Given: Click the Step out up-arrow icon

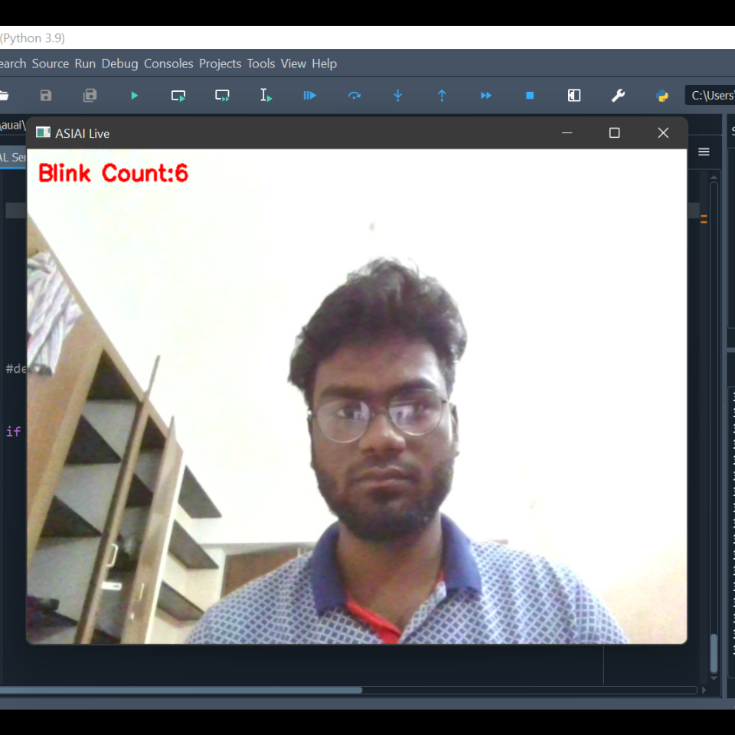Looking at the screenshot, I should [442, 96].
